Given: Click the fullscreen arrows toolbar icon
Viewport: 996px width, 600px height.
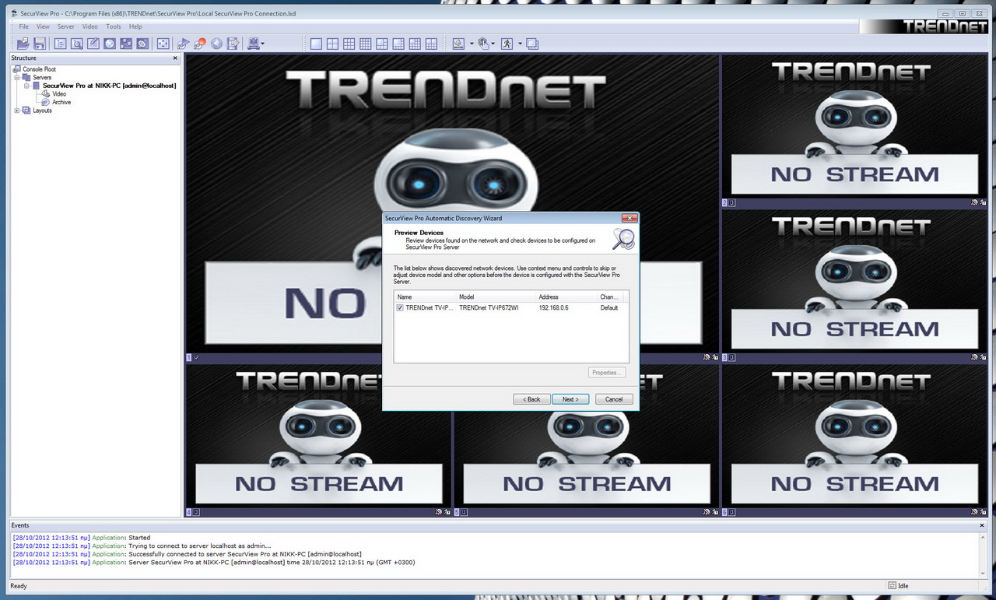Looking at the screenshot, I should tap(163, 44).
